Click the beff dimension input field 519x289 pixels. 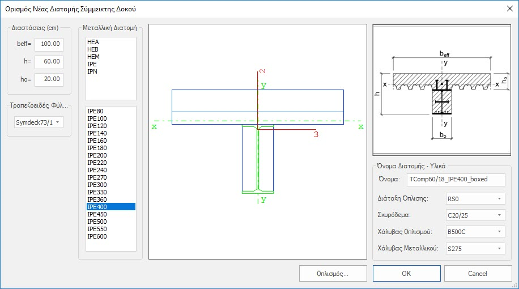(49, 44)
